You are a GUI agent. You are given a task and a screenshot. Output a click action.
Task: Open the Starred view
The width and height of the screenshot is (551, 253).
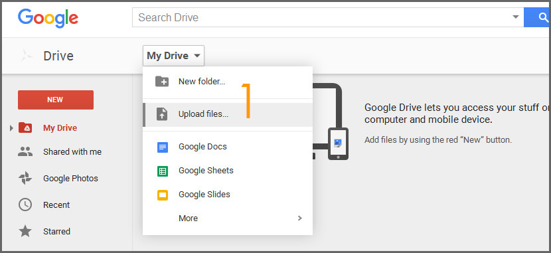pos(56,231)
